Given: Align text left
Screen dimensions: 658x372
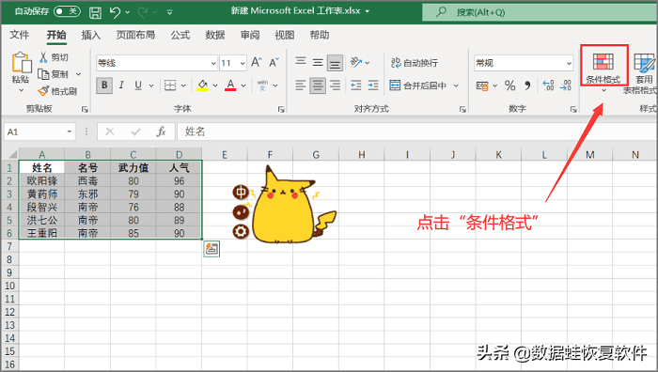Looking at the screenshot, I should click(300, 85).
